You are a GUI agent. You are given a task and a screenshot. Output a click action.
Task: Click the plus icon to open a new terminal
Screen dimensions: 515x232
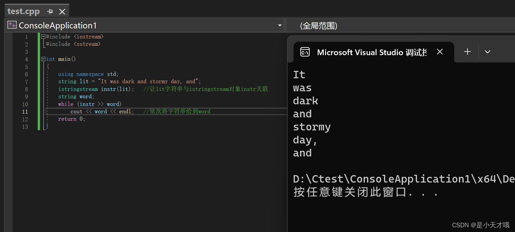pos(467,52)
